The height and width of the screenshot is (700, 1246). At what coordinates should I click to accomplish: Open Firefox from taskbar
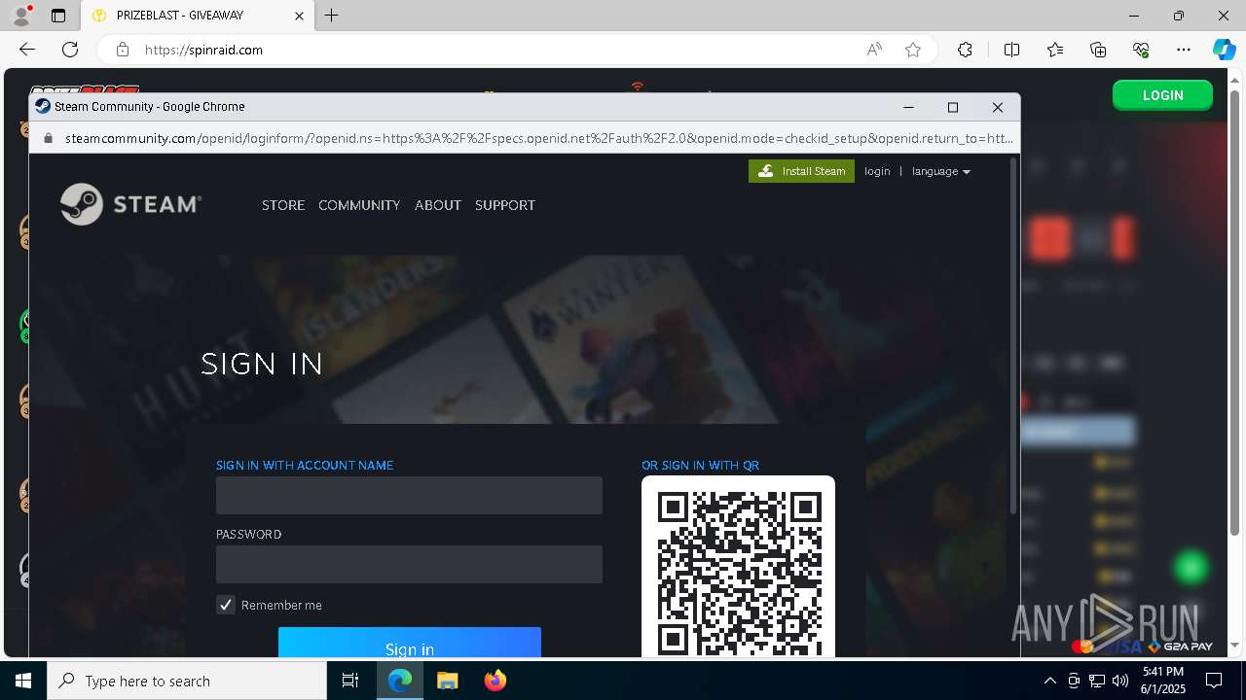click(495, 681)
